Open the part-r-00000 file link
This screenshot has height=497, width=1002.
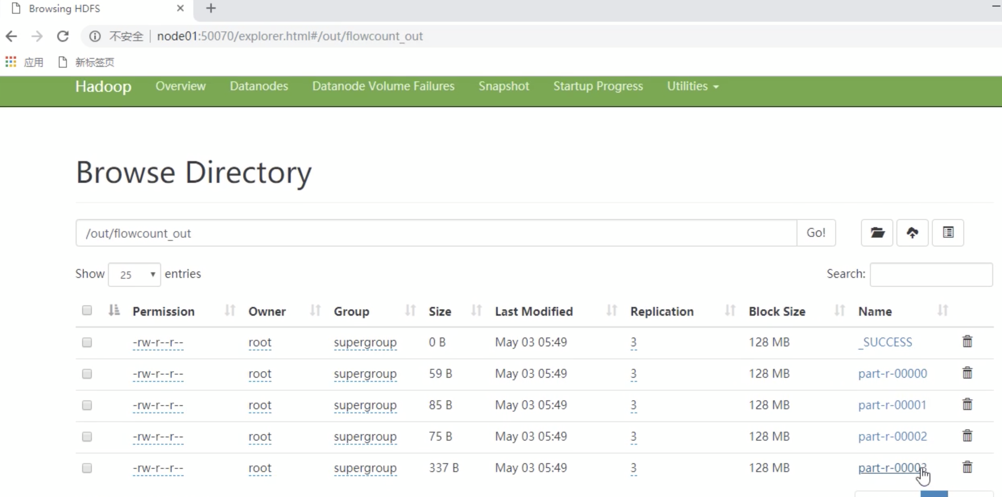(892, 374)
